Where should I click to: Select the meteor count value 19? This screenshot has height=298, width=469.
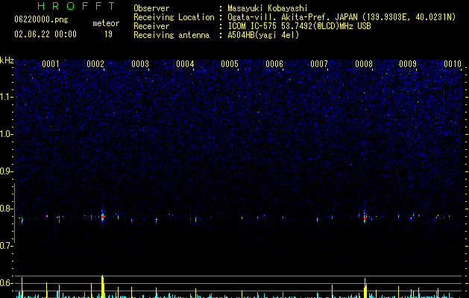108,34
